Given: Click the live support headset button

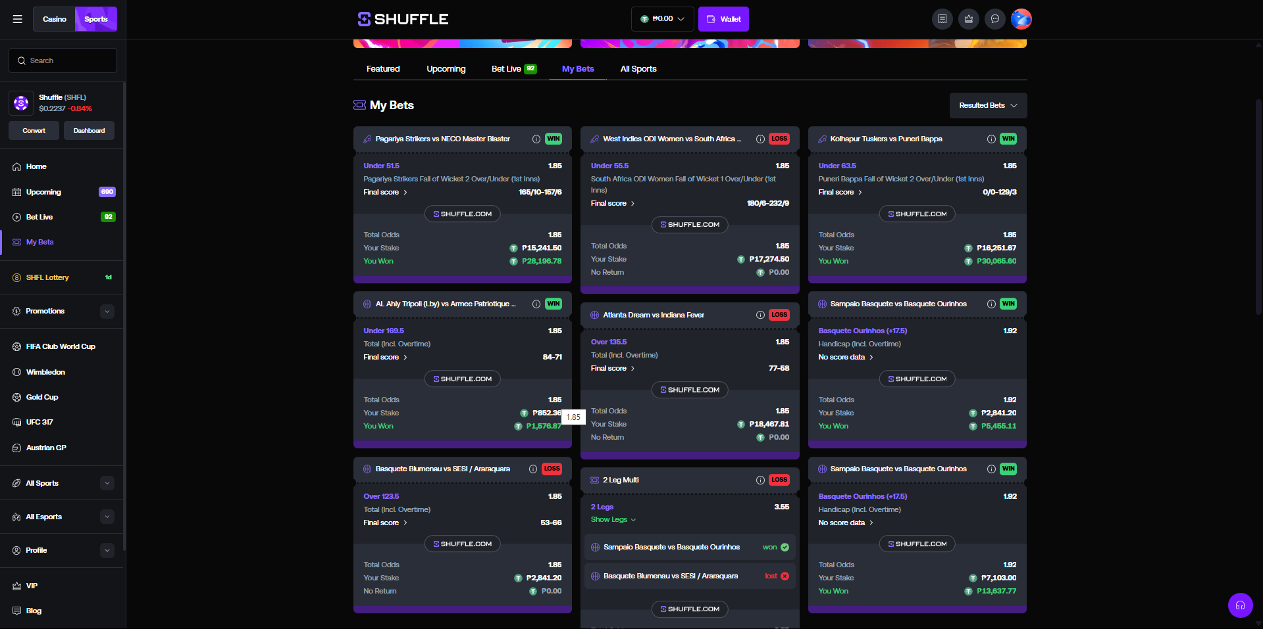Looking at the screenshot, I should click(1240, 605).
